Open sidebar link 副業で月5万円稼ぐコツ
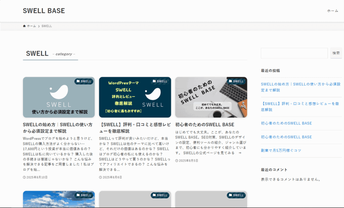The image size is (344, 208). (281, 151)
